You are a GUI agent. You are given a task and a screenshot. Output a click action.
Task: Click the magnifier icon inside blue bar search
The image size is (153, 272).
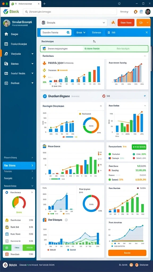pyautogui.click(x=68, y=32)
